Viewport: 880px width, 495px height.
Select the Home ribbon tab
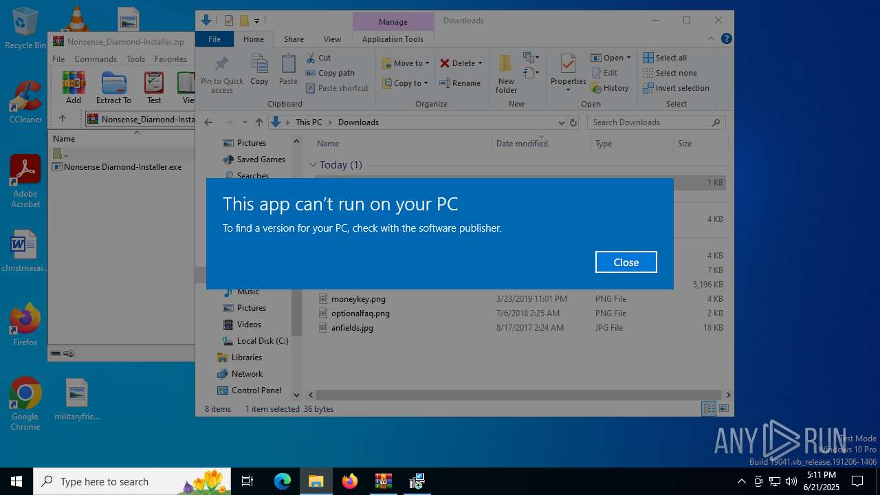coord(253,39)
